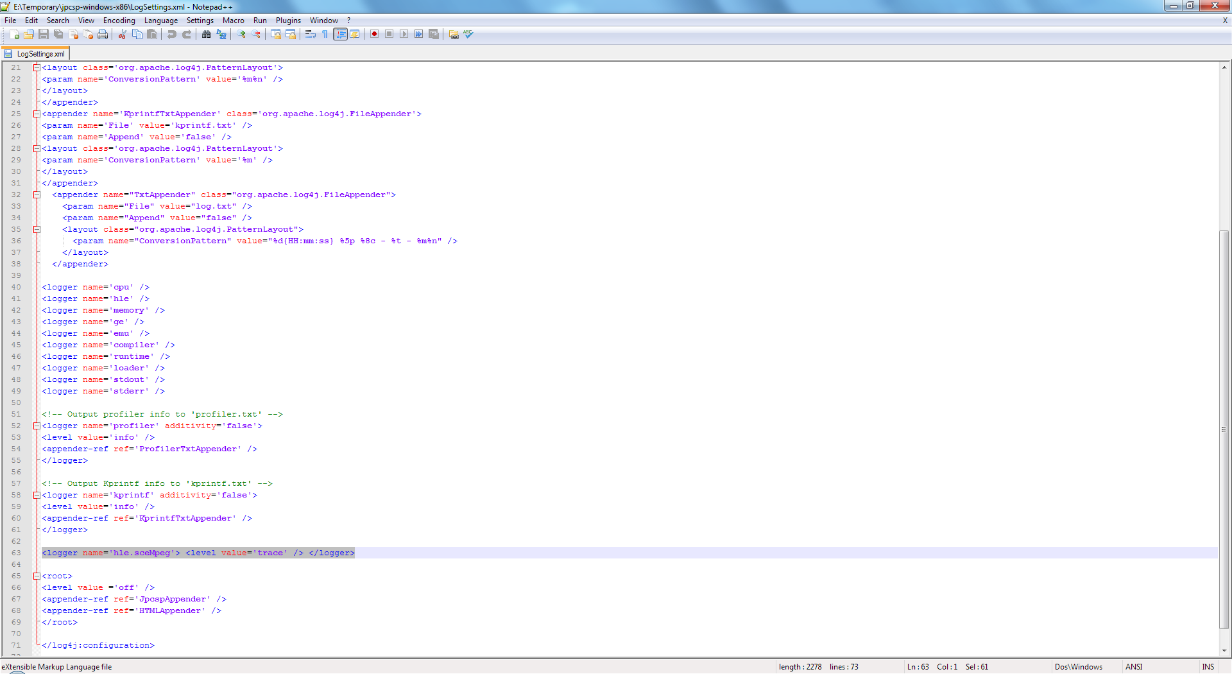Click the Cut scissors icon

tap(122, 35)
